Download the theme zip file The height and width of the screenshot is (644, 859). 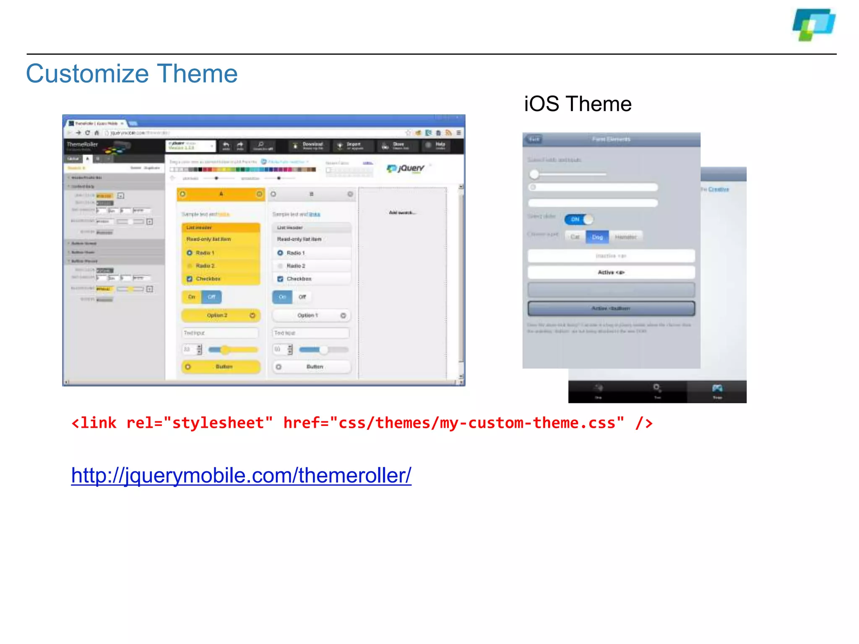[x=309, y=145]
